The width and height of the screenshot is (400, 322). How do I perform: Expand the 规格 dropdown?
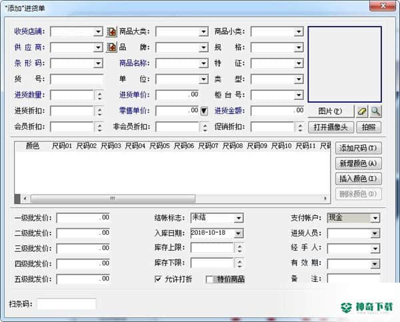point(299,48)
